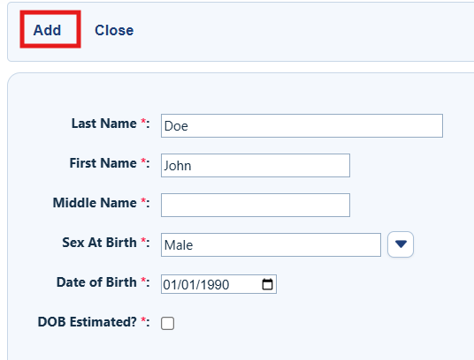Click the First Name label text

coord(103,163)
